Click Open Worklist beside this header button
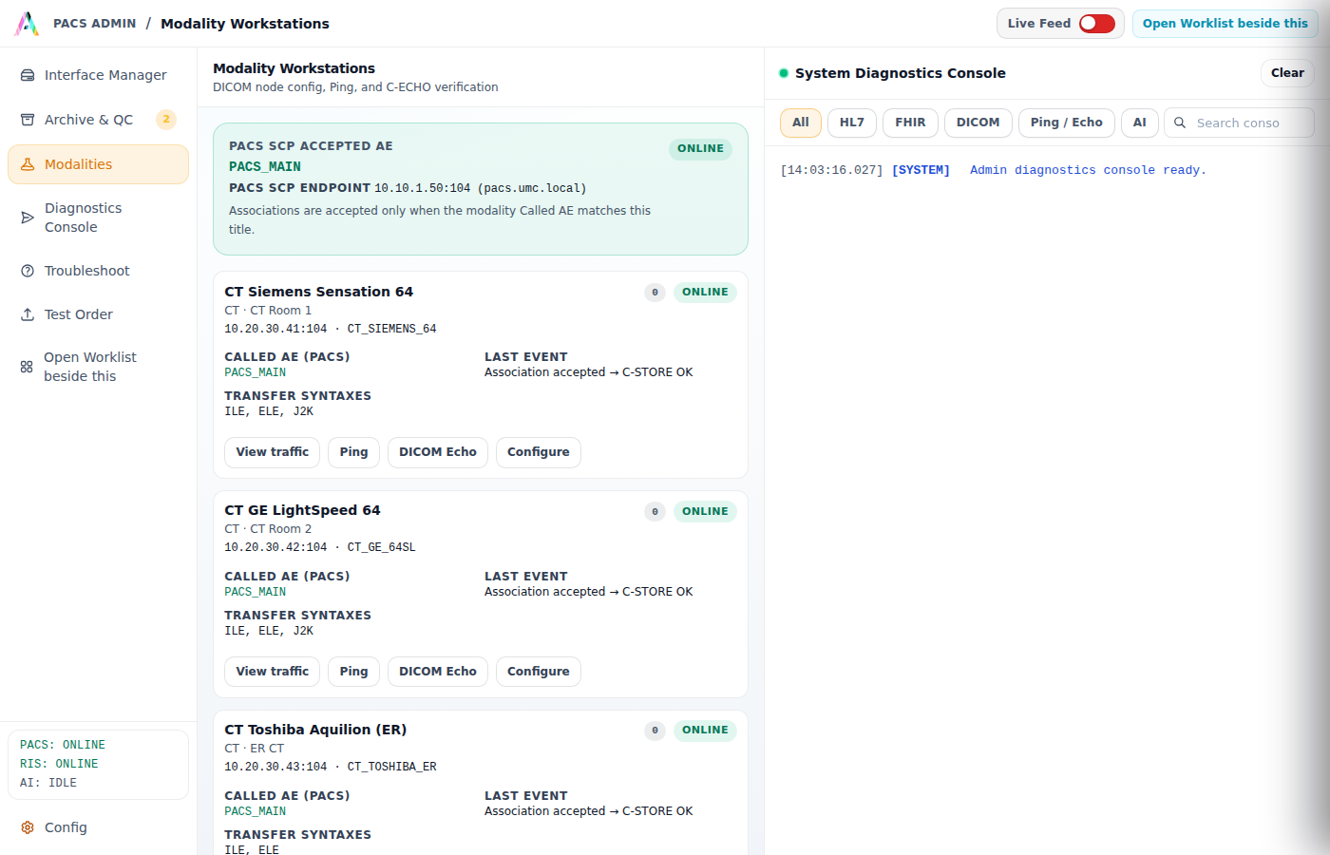Screen dimensions: 1330x855 [1225, 24]
